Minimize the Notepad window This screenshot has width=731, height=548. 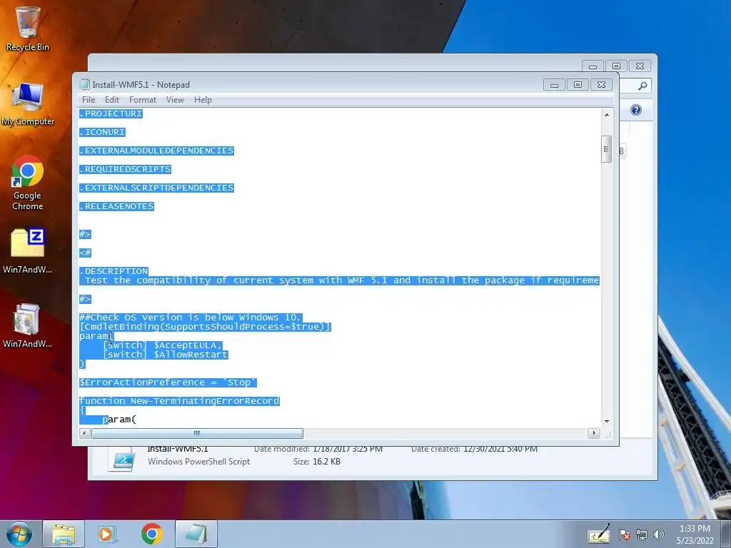(x=554, y=85)
